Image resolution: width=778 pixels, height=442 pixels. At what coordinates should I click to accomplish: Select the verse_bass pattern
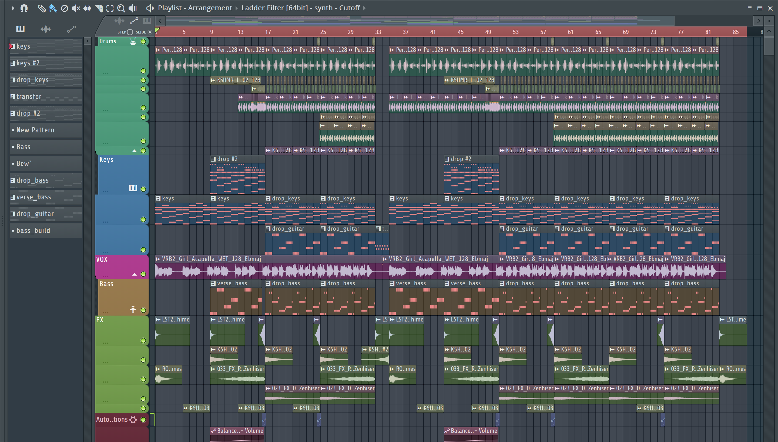click(45, 197)
